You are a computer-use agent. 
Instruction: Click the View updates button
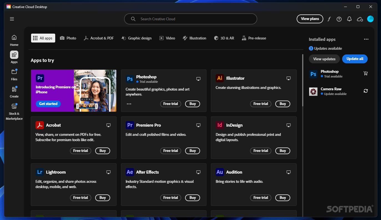[x=324, y=59]
